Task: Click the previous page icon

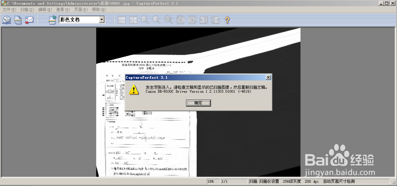Action: point(180,20)
